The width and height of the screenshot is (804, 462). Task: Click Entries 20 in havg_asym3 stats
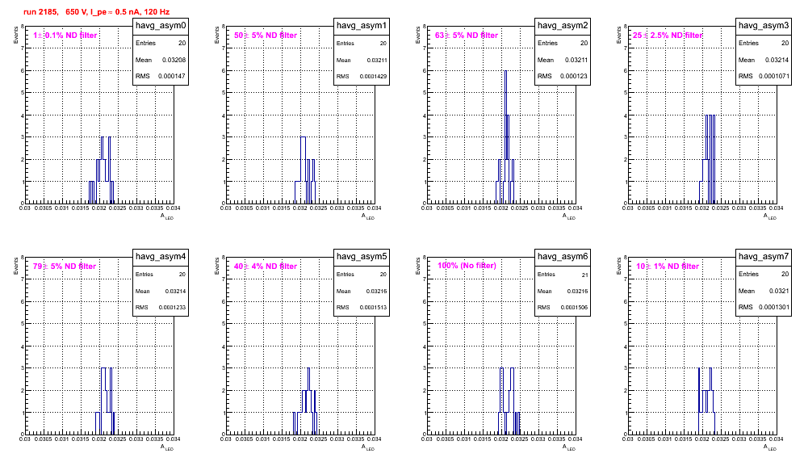coord(764,44)
